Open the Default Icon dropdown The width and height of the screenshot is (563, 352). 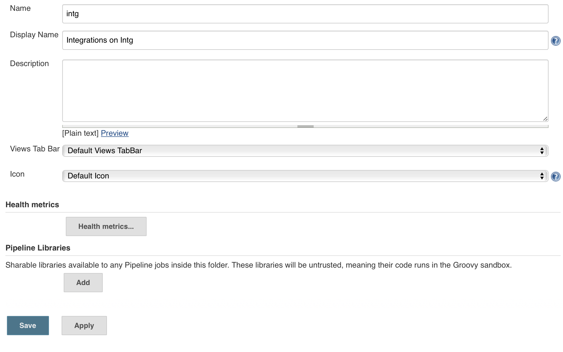(x=305, y=176)
